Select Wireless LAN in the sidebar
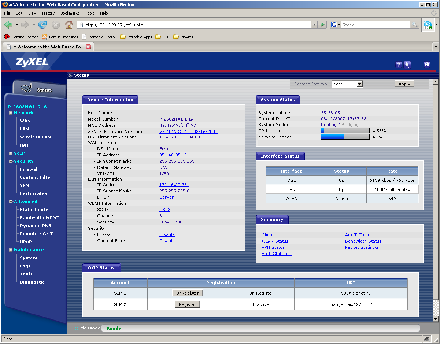Screen dimensions: 440x344 pyautogui.click(x=35, y=137)
